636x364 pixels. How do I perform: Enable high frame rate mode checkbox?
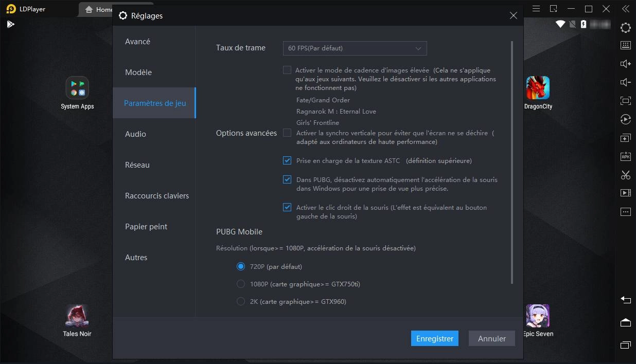coord(287,70)
